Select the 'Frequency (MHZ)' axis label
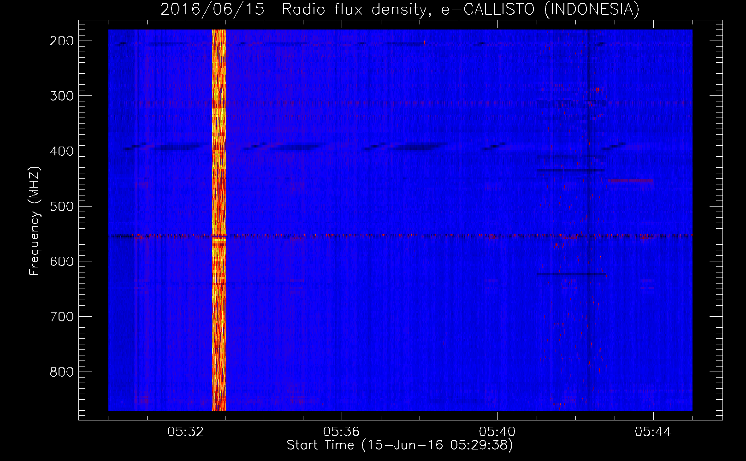Viewport: 746px width, 461px height. click(x=34, y=221)
